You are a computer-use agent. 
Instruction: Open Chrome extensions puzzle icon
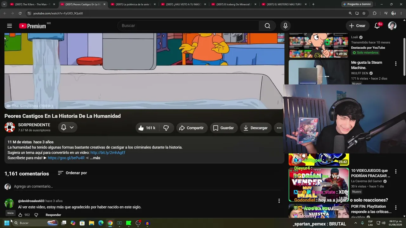[375, 13]
